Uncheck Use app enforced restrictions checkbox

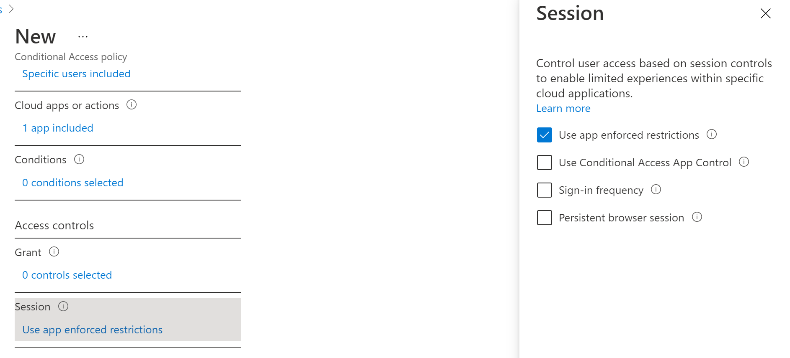545,135
